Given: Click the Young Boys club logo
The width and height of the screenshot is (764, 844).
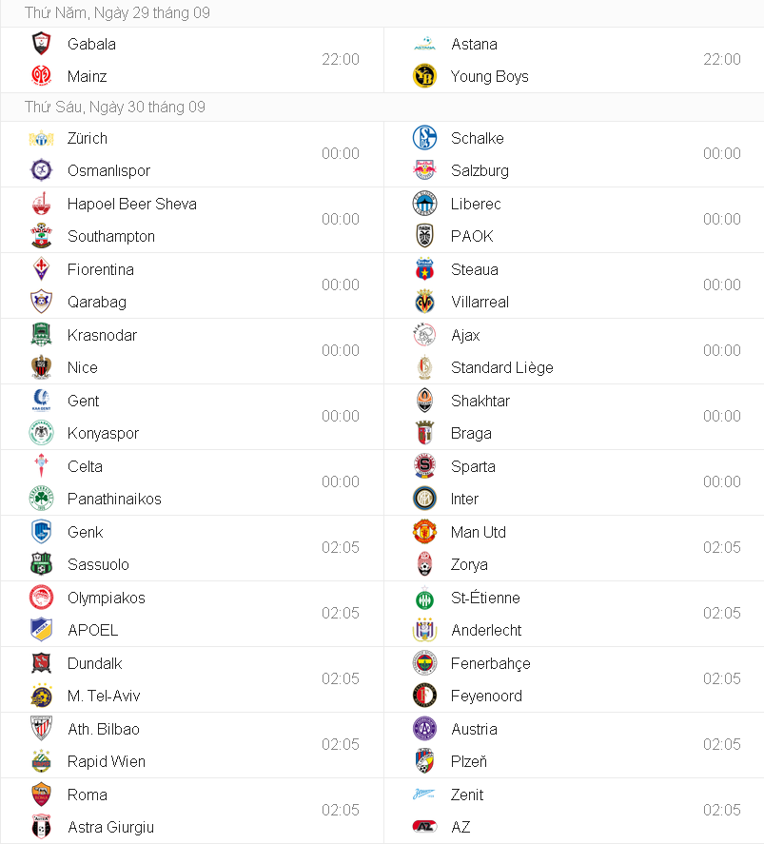Looking at the screenshot, I should pos(424,76).
